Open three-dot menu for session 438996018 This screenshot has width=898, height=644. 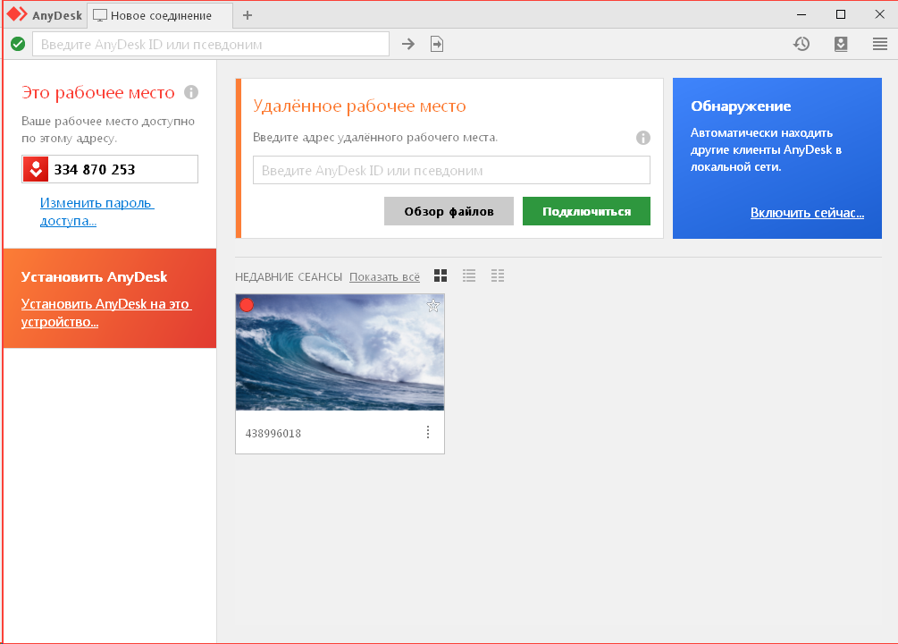[428, 432]
